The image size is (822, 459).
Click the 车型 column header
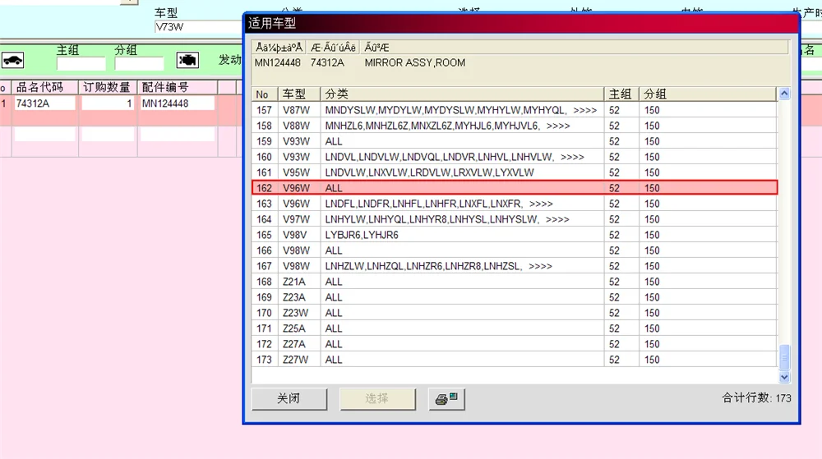299,94
